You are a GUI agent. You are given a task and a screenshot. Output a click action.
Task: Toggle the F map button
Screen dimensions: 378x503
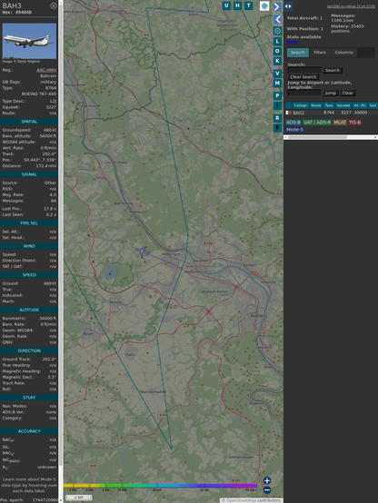(277, 128)
